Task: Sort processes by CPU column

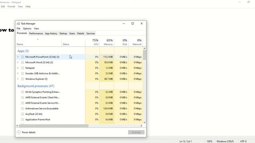Action: click(x=92, y=42)
